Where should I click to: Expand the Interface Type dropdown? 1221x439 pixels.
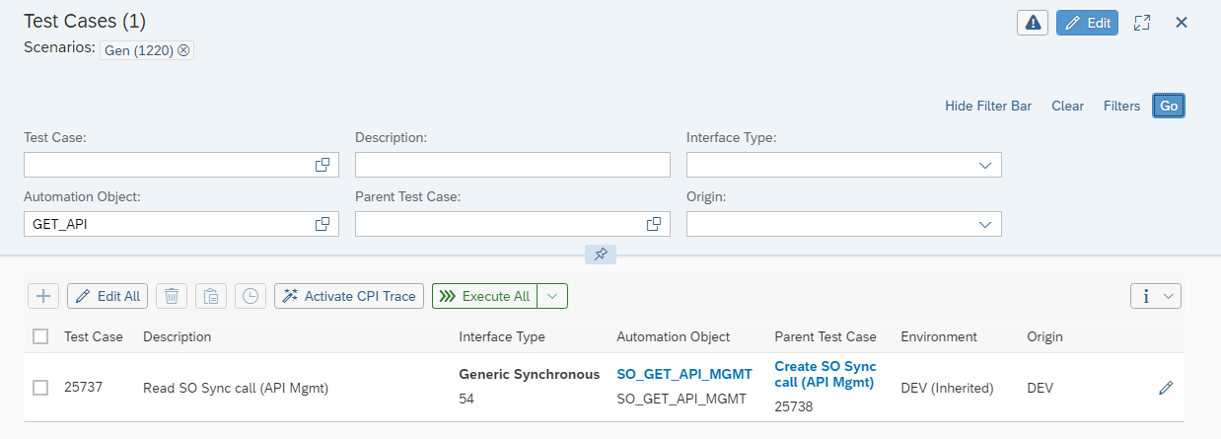click(x=984, y=165)
